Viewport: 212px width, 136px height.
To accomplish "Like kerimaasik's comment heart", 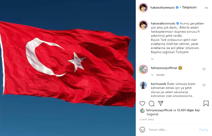I will point(204,85).
